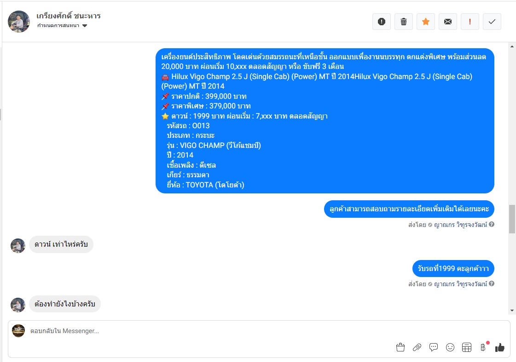Click scroll down arrow of chat scrollbar

[x=512, y=311]
